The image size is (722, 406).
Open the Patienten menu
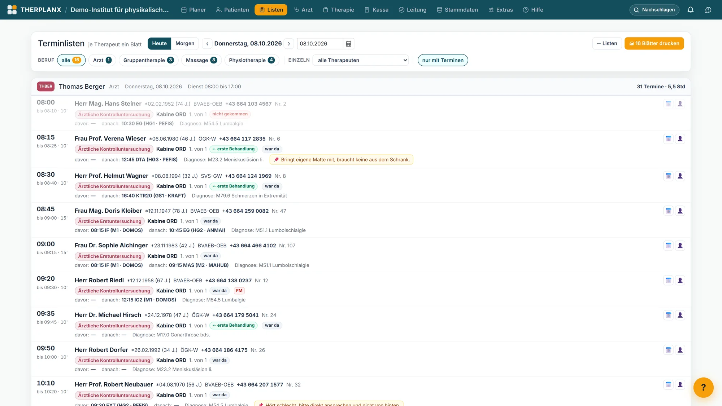(232, 10)
